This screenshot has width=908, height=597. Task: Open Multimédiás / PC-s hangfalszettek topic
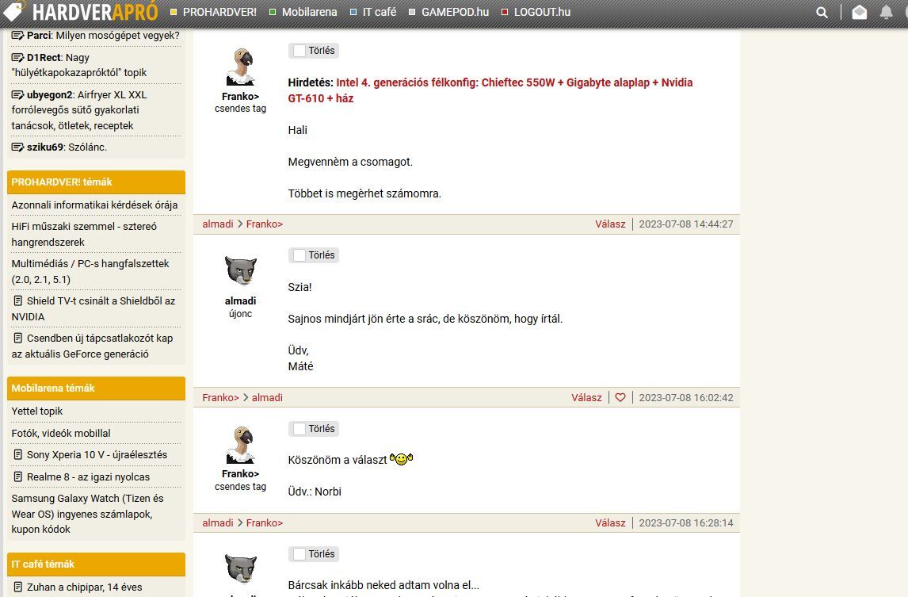point(90,271)
